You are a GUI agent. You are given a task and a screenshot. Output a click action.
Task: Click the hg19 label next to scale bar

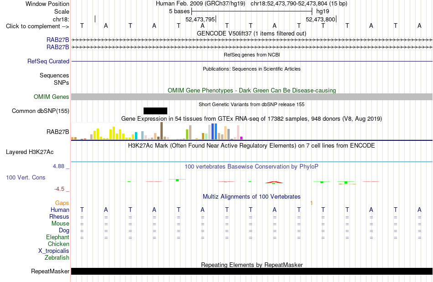pos(323,11)
